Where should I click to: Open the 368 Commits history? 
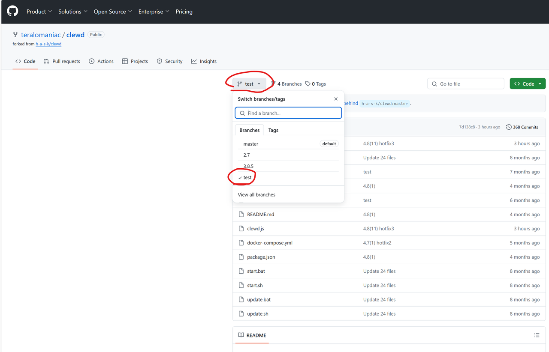click(522, 127)
